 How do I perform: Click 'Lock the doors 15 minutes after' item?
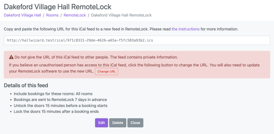click(56, 112)
